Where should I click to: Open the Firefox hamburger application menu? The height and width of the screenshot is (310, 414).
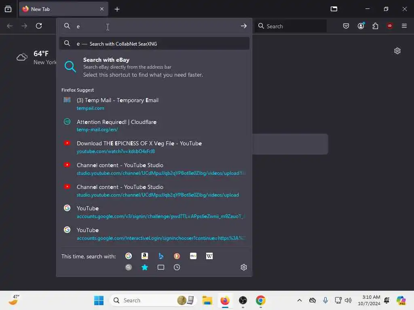[x=404, y=26]
